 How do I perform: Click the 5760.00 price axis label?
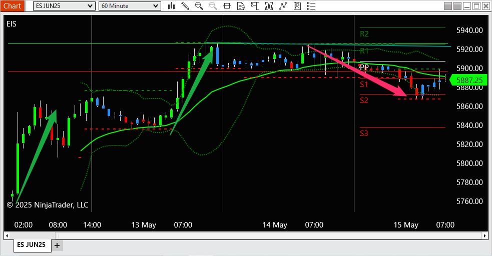pos(469,201)
